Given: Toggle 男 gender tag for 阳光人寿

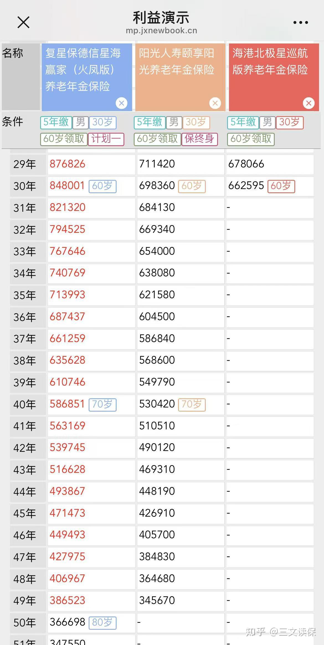Looking at the screenshot, I should 174,122.
